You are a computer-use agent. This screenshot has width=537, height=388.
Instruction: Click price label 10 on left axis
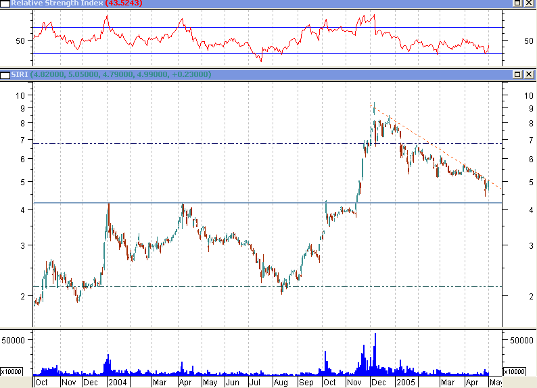coord(20,95)
